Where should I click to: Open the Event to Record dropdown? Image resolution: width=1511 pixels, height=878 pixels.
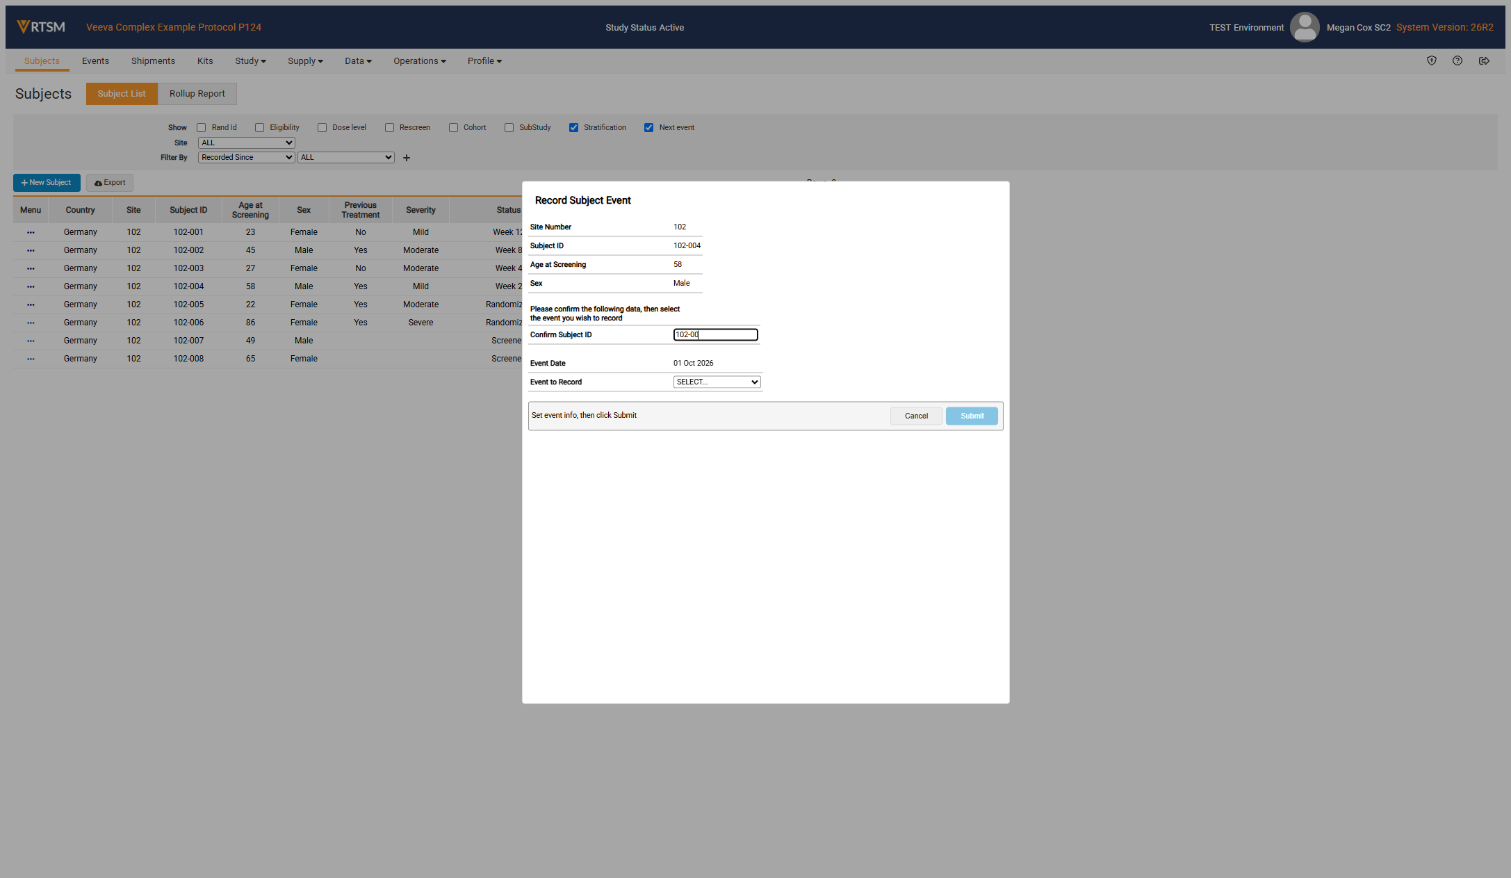(717, 382)
